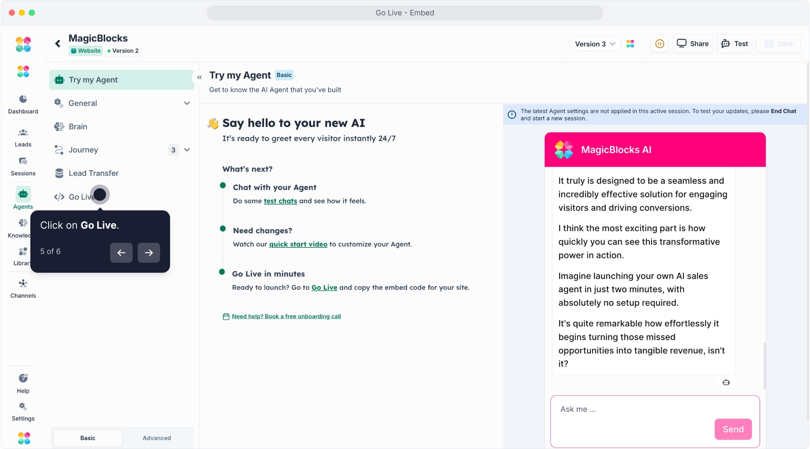Go to the Leads section icon

[x=23, y=133]
